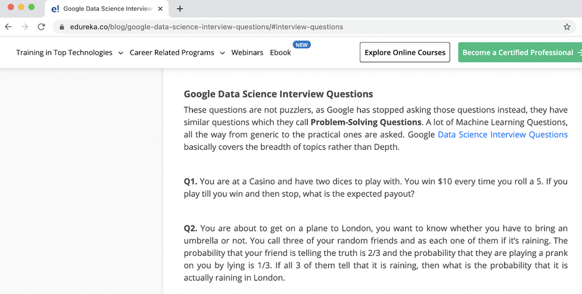Click the browser back arrow
Viewport: 582px width, 294px height.
tap(8, 27)
